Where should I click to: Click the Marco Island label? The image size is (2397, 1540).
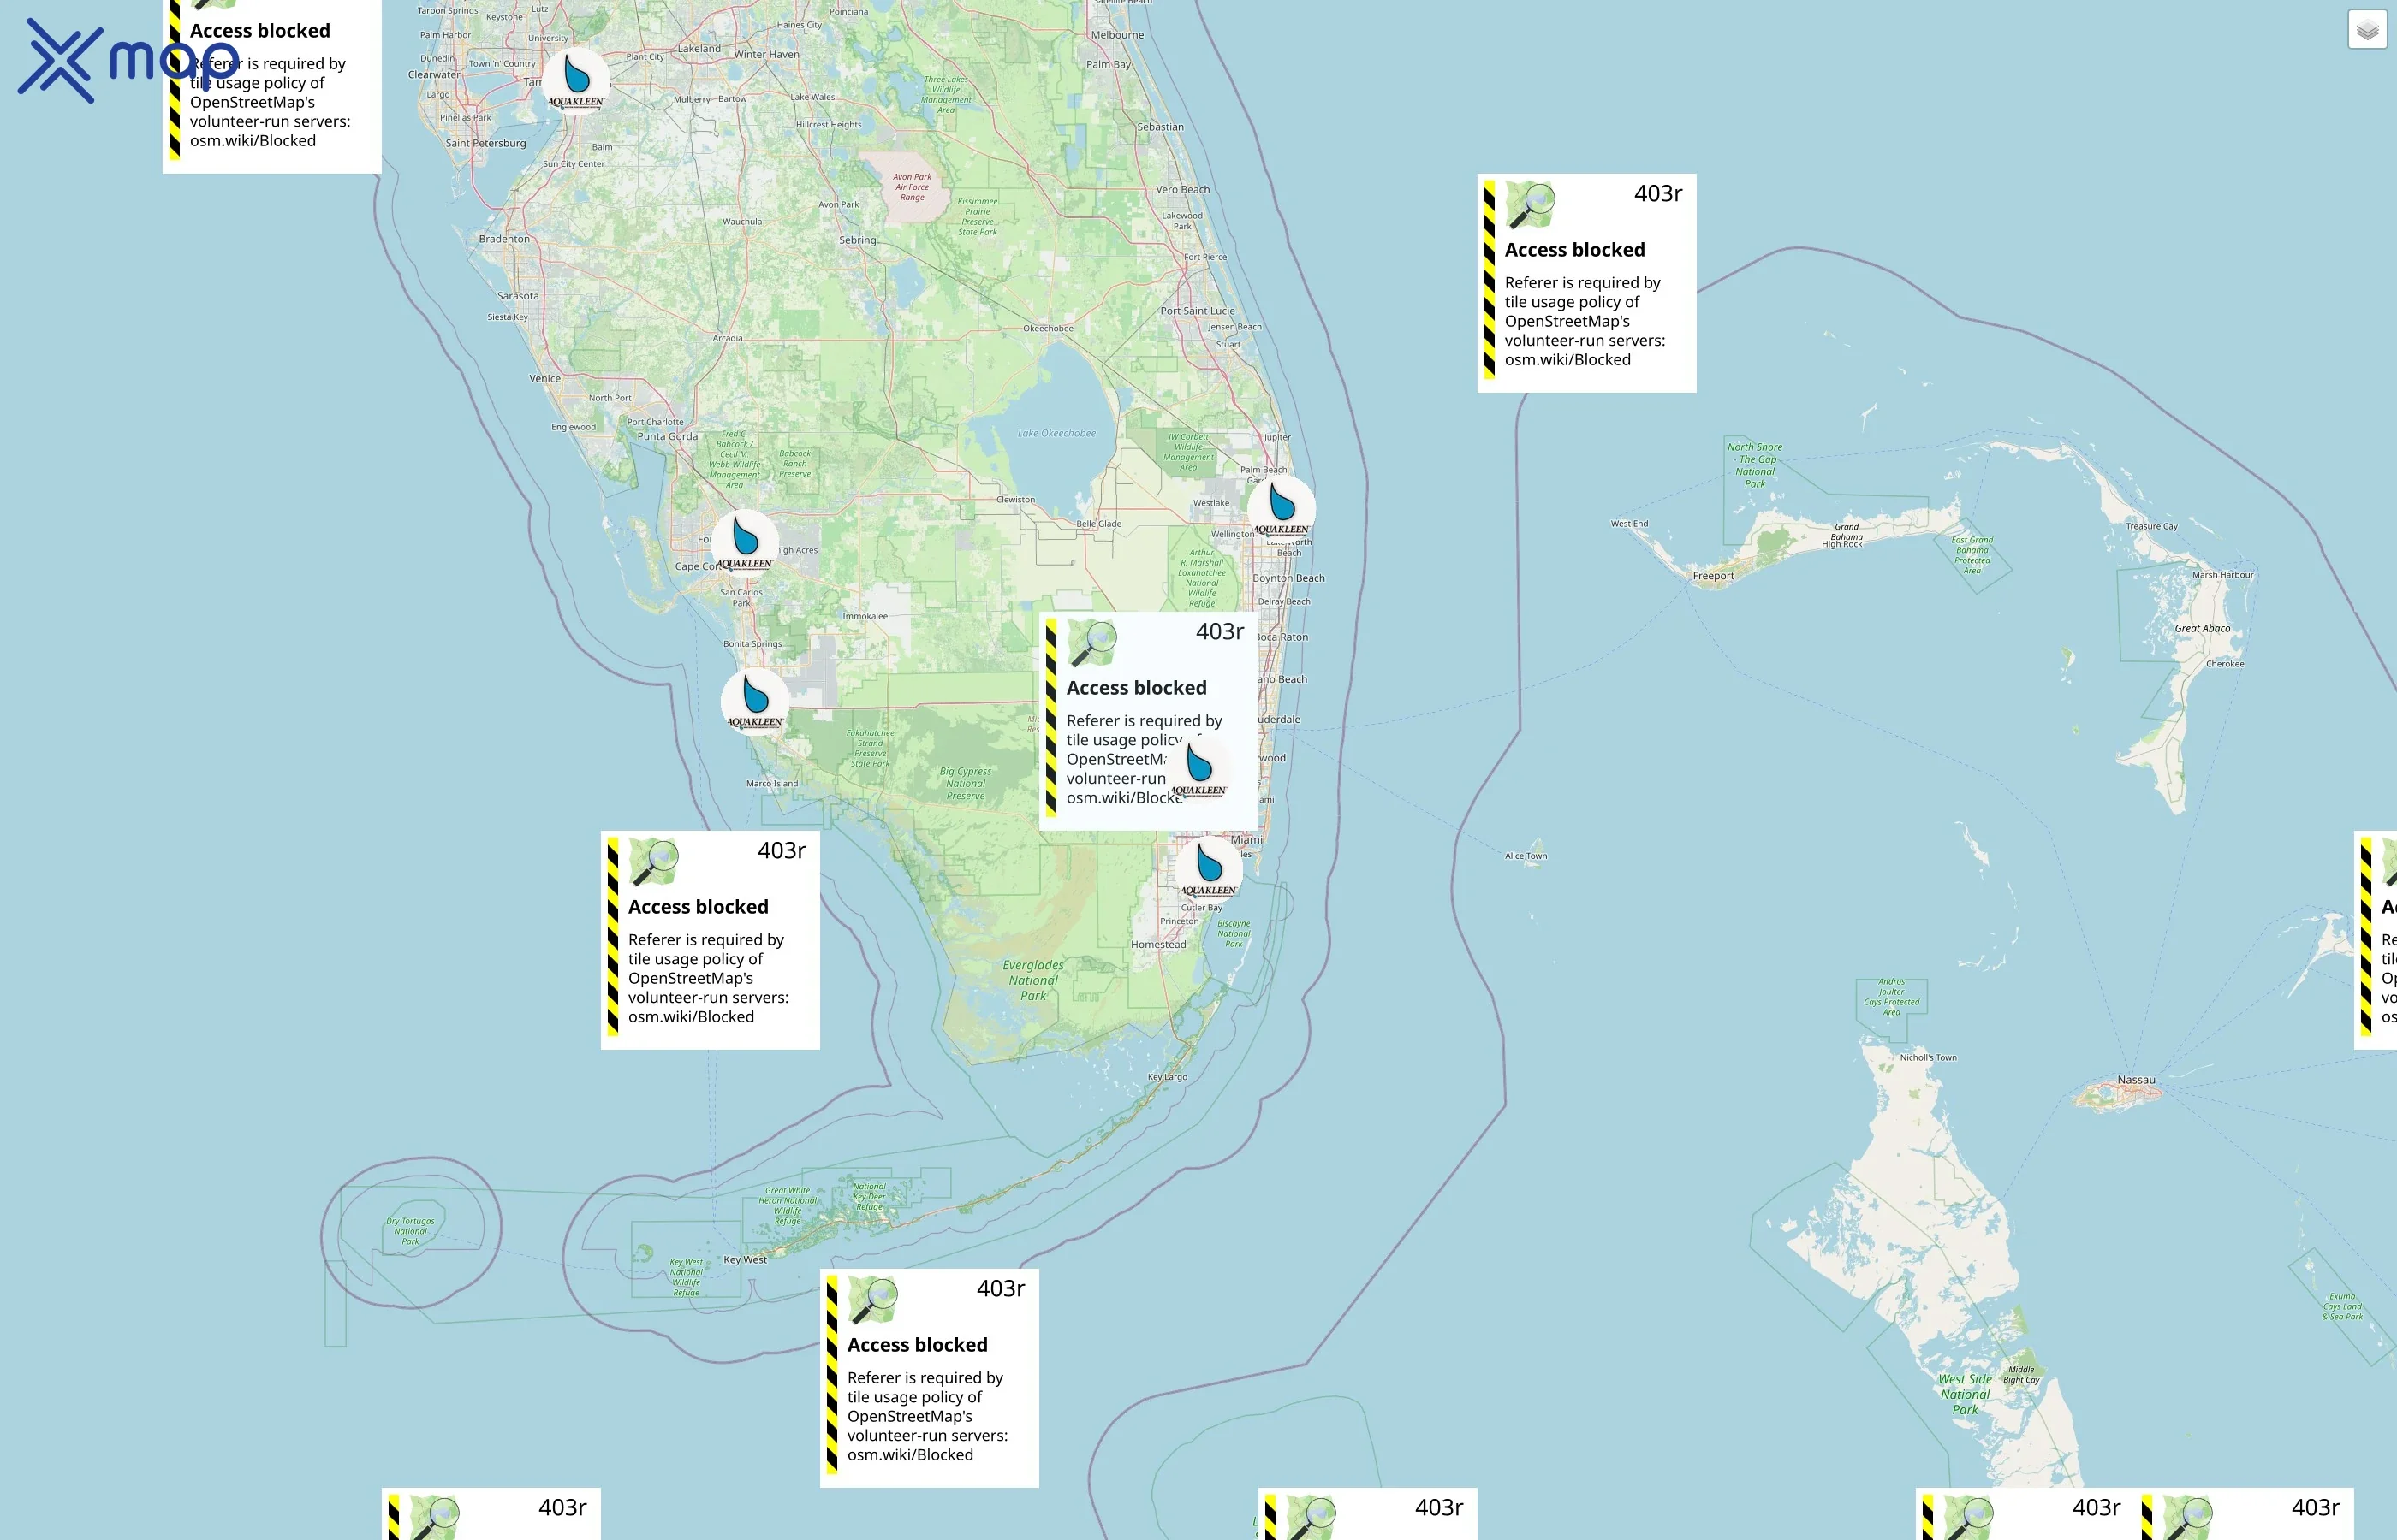(x=772, y=784)
